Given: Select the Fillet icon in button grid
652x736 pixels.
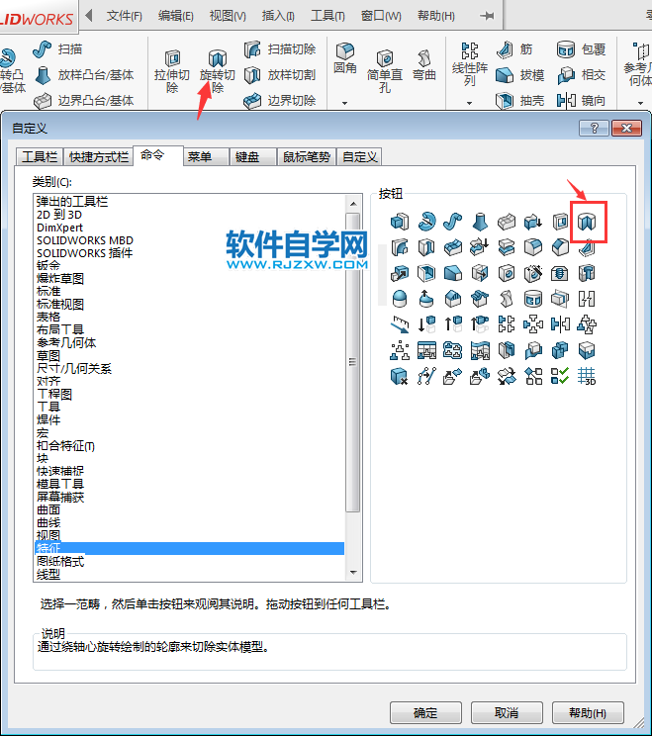Looking at the screenshot, I should (533, 247).
